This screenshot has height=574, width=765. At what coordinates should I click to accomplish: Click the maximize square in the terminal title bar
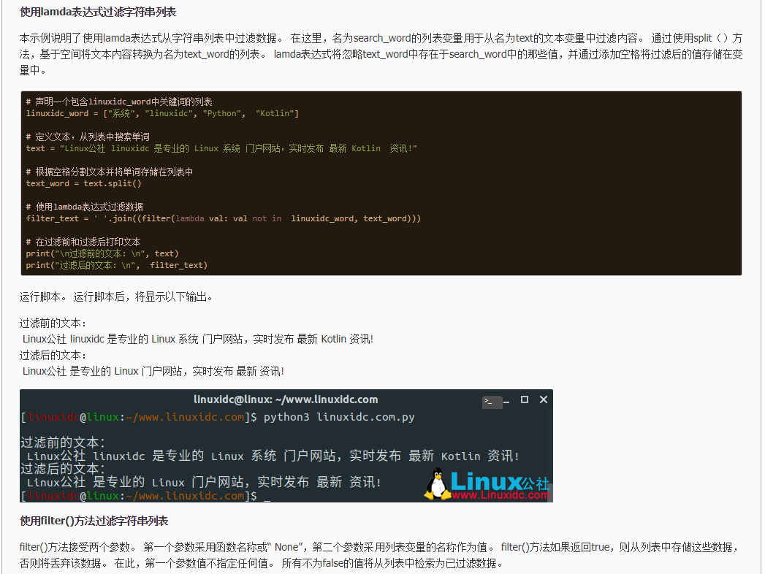[x=525, y=399]
